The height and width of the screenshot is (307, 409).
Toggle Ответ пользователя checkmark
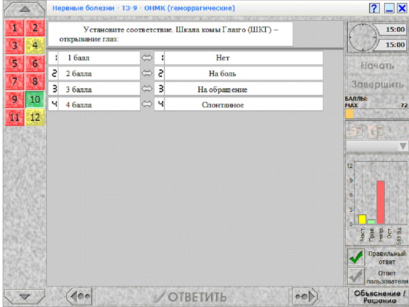[356, 276]
